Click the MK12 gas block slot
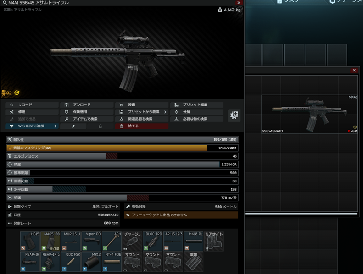 (91, 261)
